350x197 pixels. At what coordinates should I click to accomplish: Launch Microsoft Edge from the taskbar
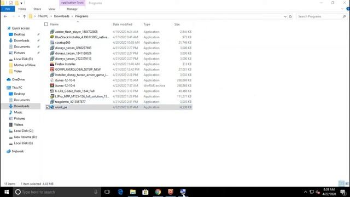[x=120, y=192]
